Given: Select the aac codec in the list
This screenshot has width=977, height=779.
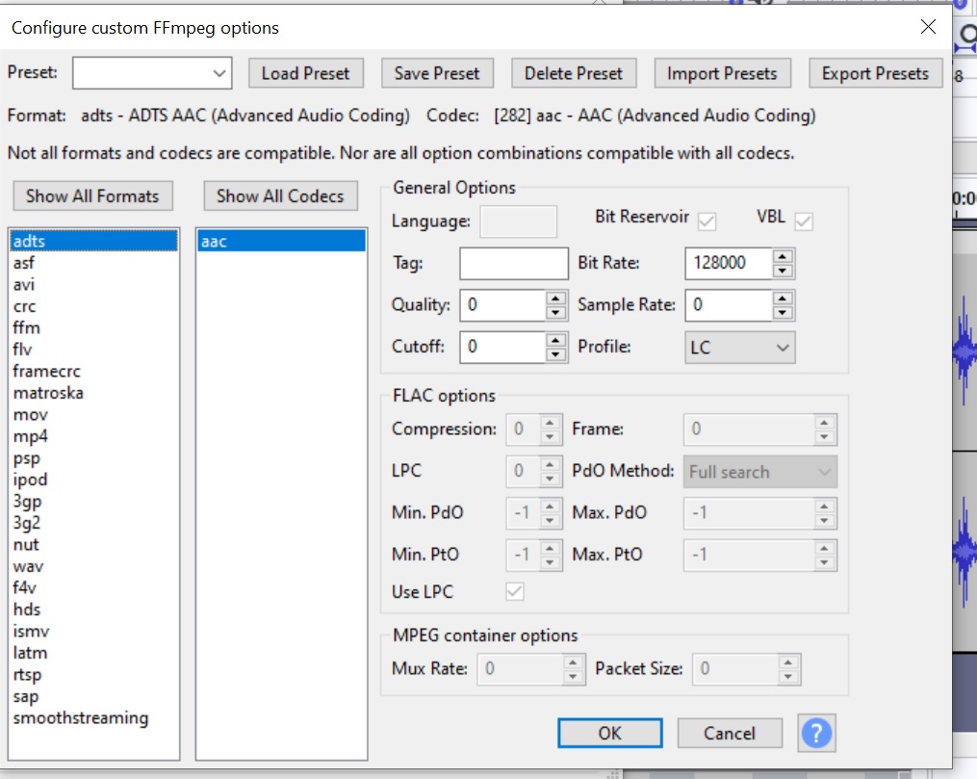Looking at the screenshot, I should [281, 241].
